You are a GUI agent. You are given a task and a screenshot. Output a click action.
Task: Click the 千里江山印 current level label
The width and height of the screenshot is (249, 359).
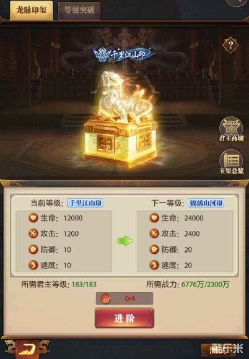(x=85, y=203)
